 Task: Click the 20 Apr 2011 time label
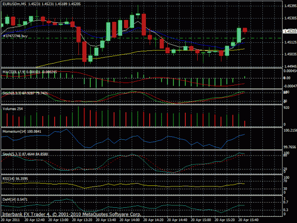tap(10, 220)
